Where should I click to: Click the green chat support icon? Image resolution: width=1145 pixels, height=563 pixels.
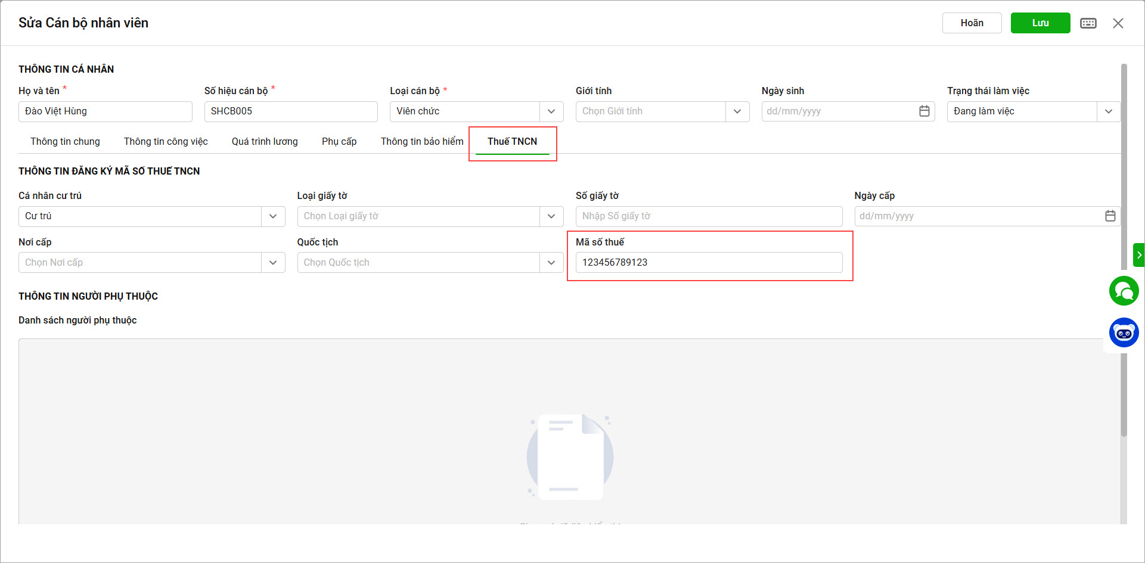(x=1124, y=291)
